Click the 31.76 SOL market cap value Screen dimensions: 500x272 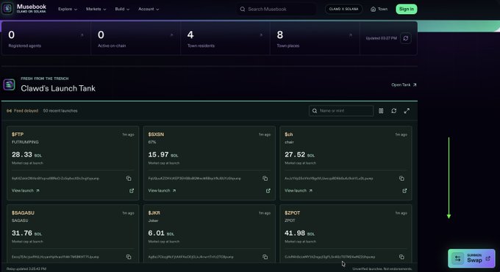click(x=26, y=233)
